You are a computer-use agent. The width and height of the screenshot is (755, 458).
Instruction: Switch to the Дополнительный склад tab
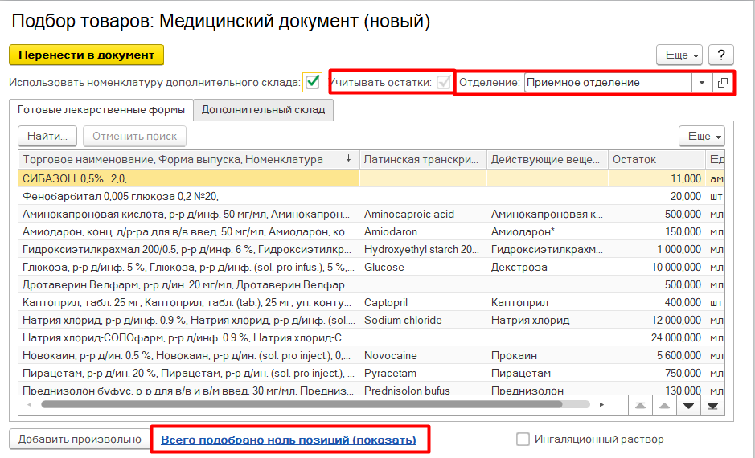[263, 109]
